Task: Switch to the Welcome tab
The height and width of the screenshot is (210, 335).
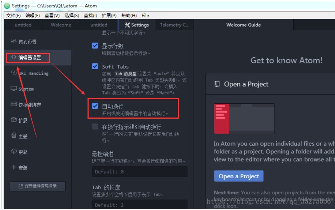Action: pyautogui.click(x=61, y=25)
